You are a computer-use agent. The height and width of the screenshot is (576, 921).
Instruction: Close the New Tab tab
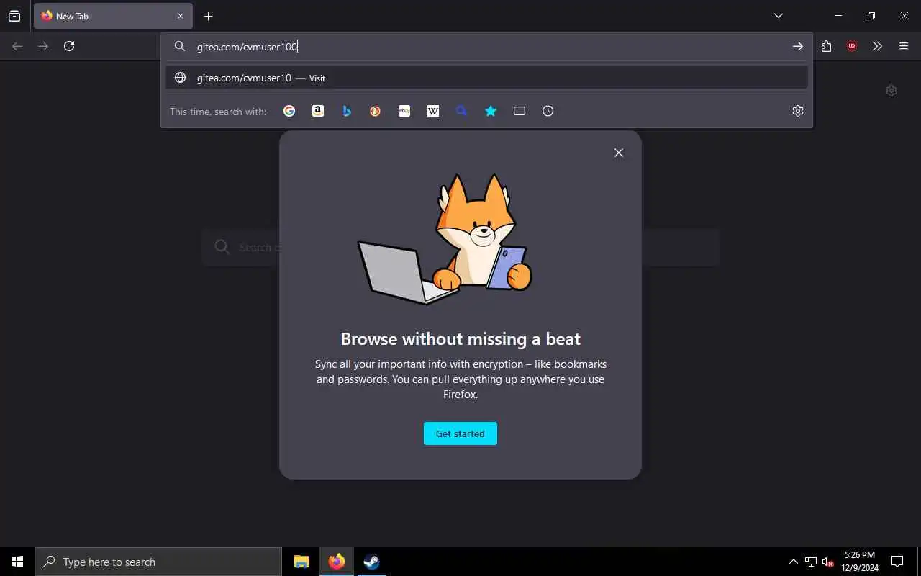[x=181, y=16]
